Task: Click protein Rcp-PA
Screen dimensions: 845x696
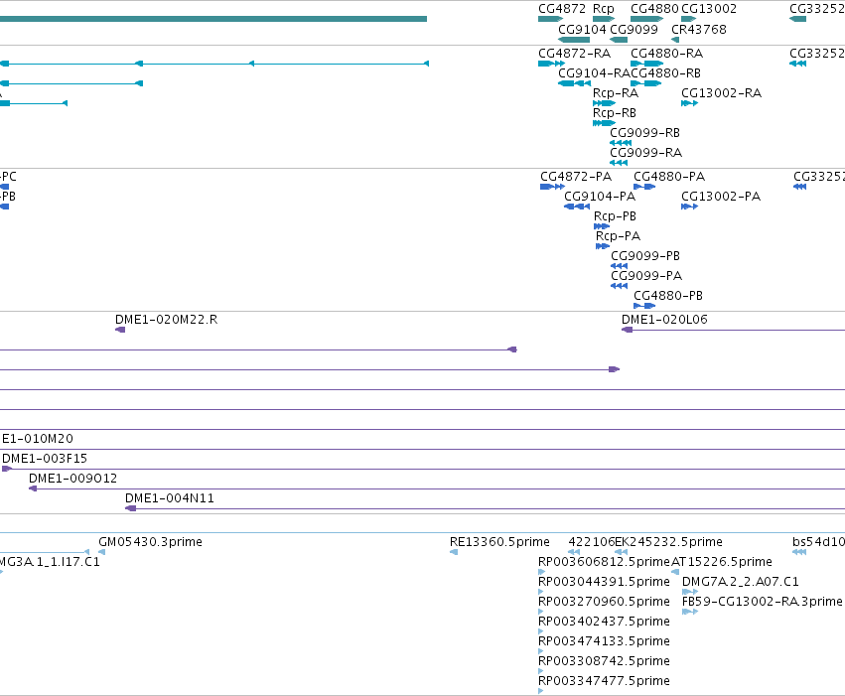Action: (x=618, y=236)
